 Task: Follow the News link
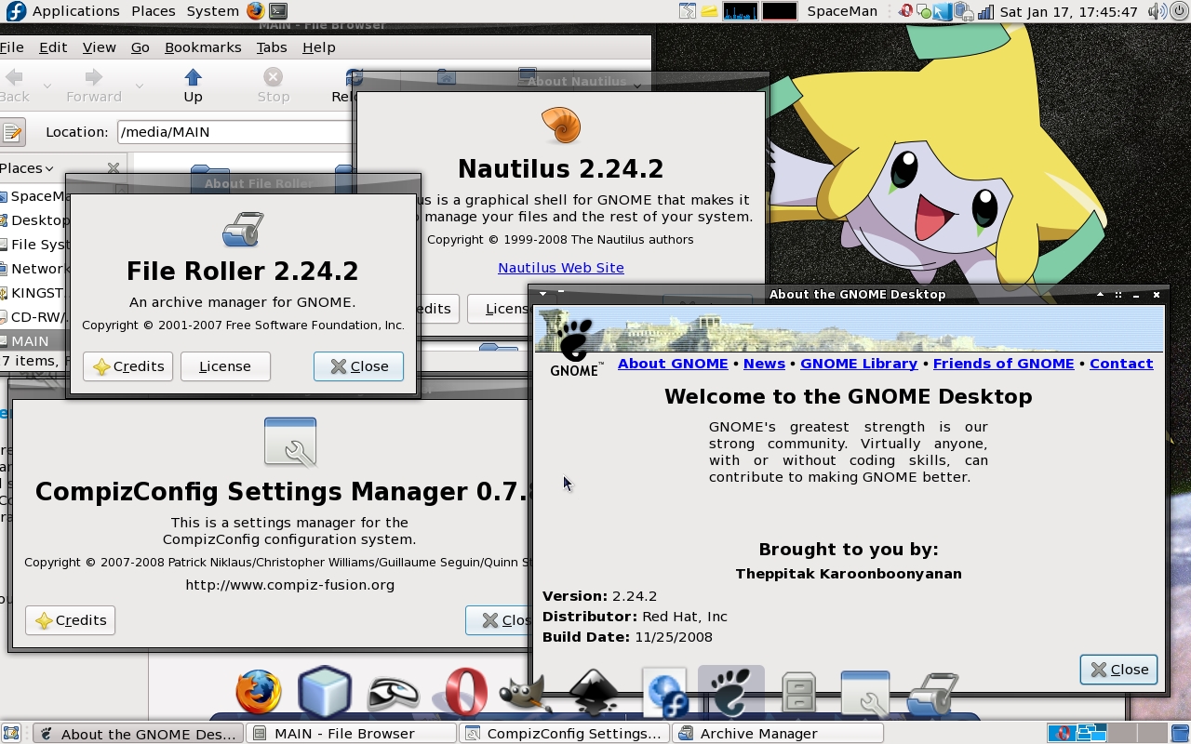click(764, 364)
